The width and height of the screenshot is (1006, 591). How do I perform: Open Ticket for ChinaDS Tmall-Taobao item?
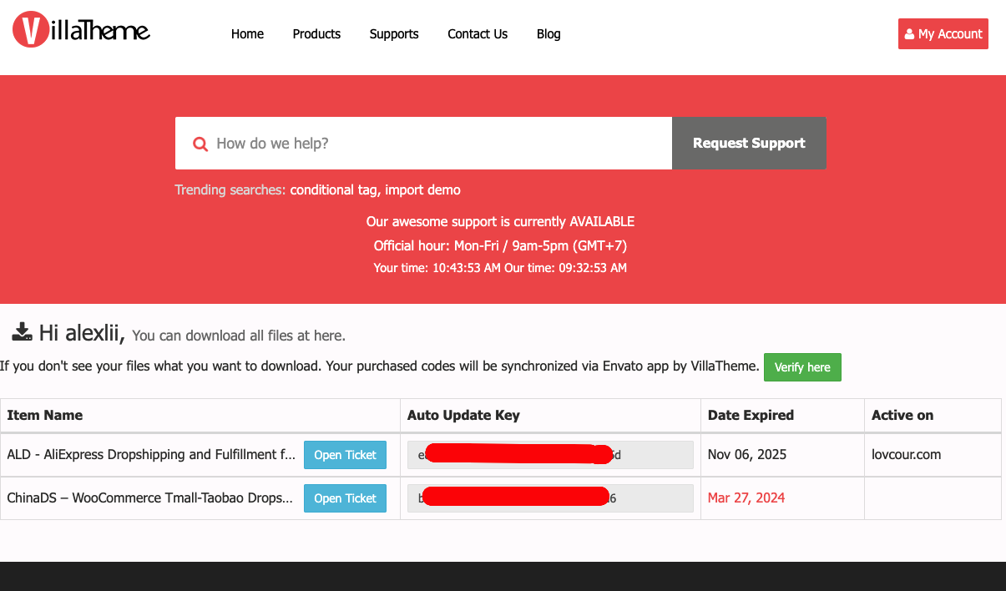tap(345, 498)
